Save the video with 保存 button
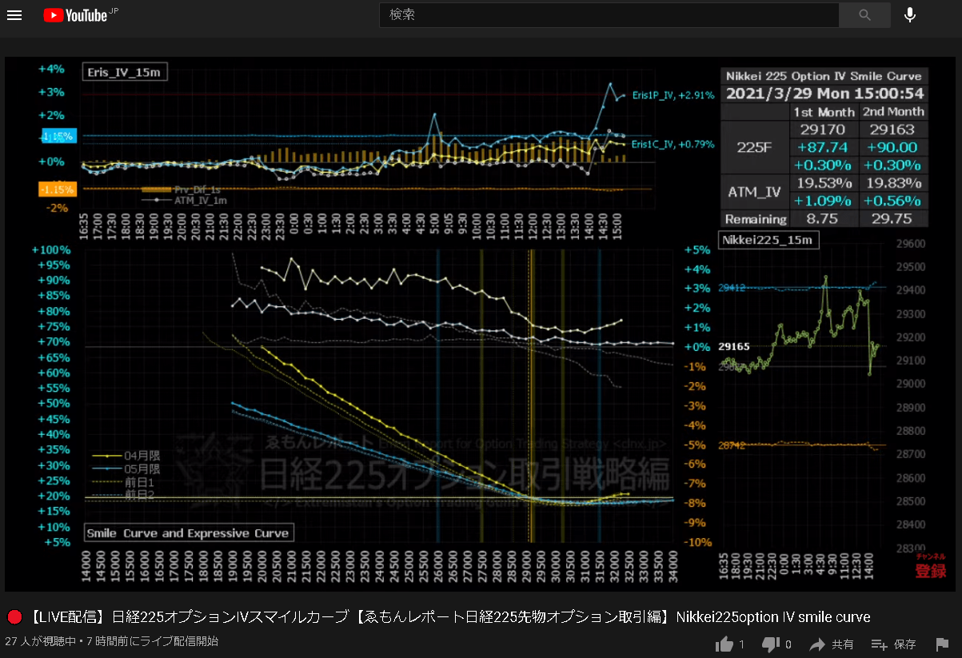Viewport: 962px width, 658px height. point(893,644)
